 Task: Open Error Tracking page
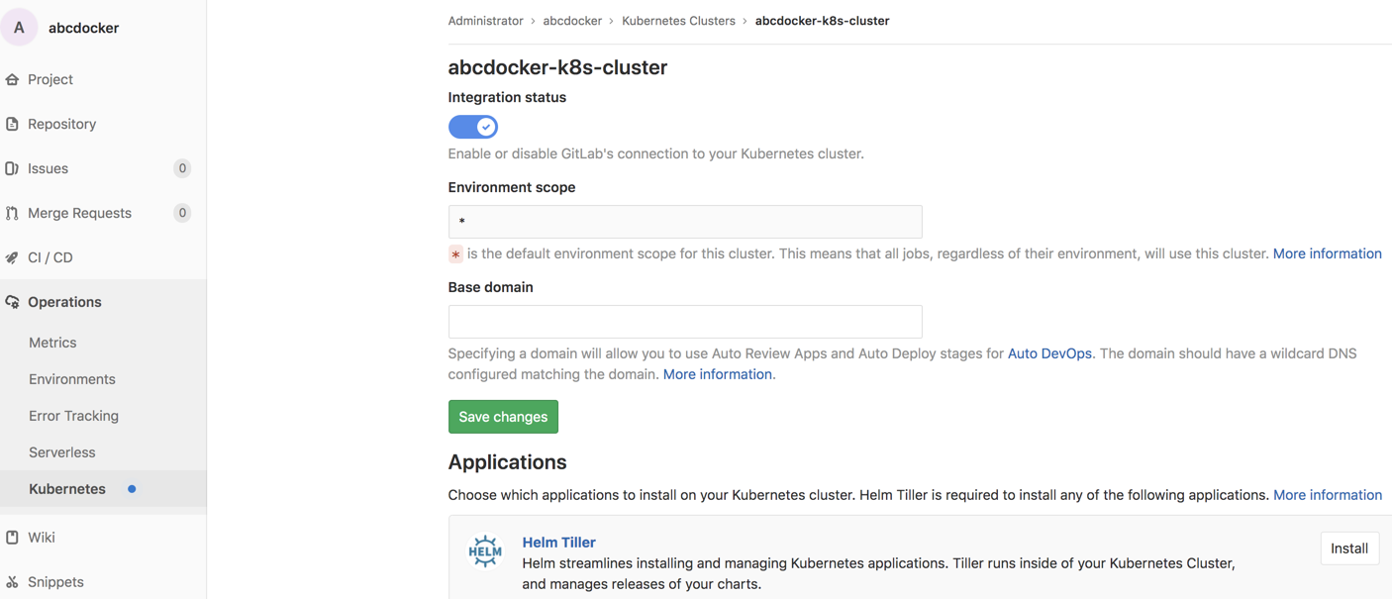[x=73, y=416]
